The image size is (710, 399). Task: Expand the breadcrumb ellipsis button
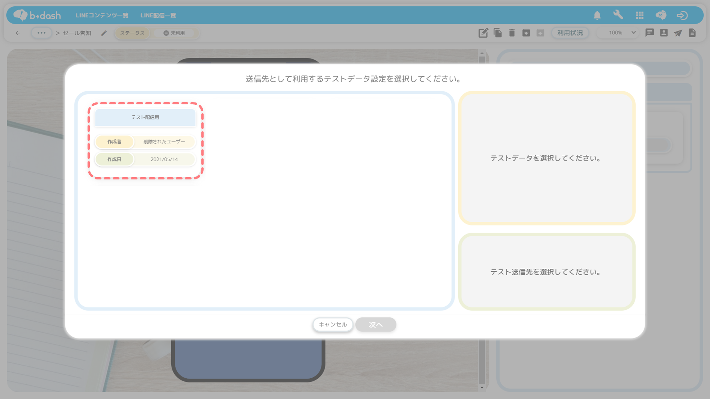pyautogui.click(x=41, y=33)
